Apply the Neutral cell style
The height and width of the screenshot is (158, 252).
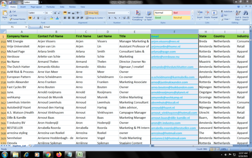pyautogui.click(x=182, y=18)
